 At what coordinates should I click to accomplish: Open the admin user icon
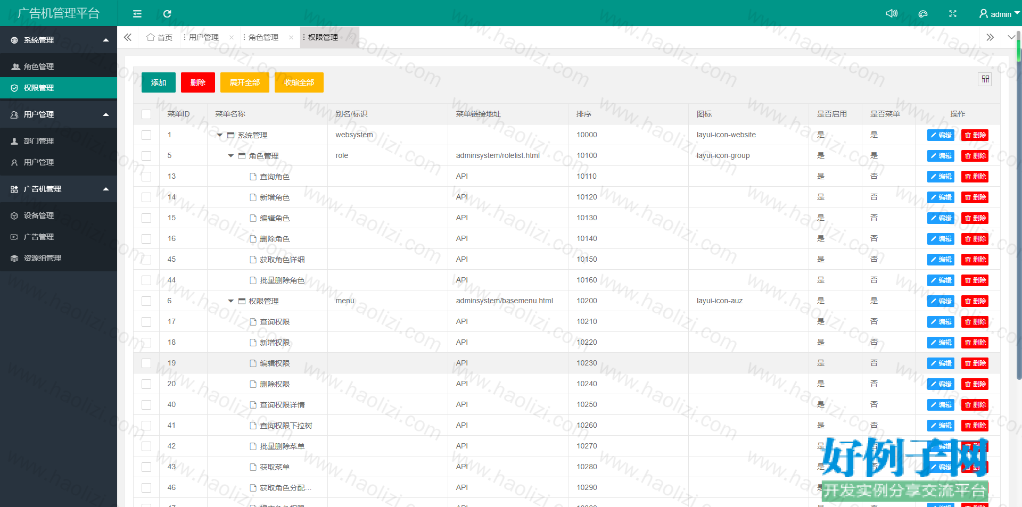click(984, 14)
